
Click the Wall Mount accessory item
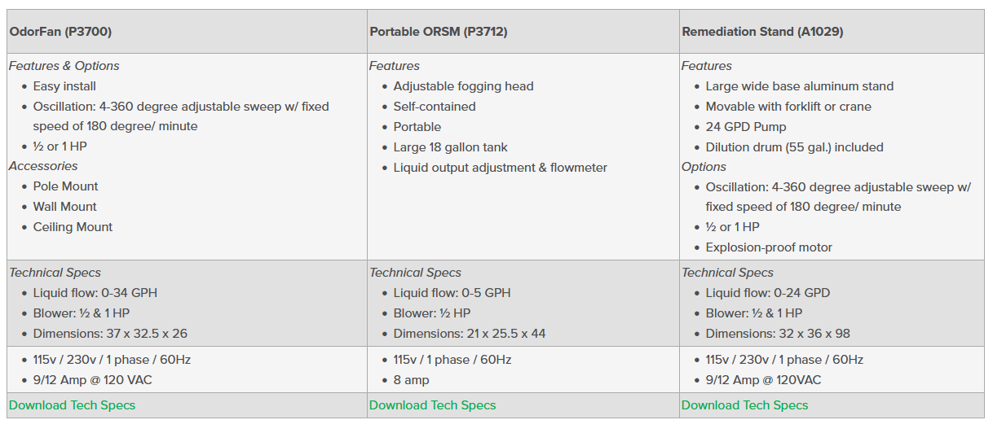coord(64,207)
